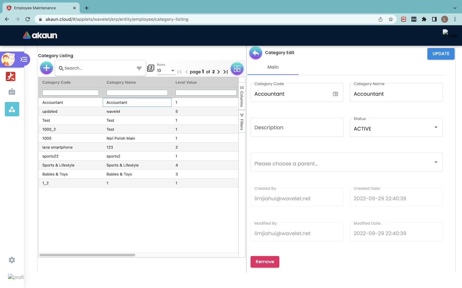
Task: Open the 'Please choose a parent' dropdown
Action: 436,162
